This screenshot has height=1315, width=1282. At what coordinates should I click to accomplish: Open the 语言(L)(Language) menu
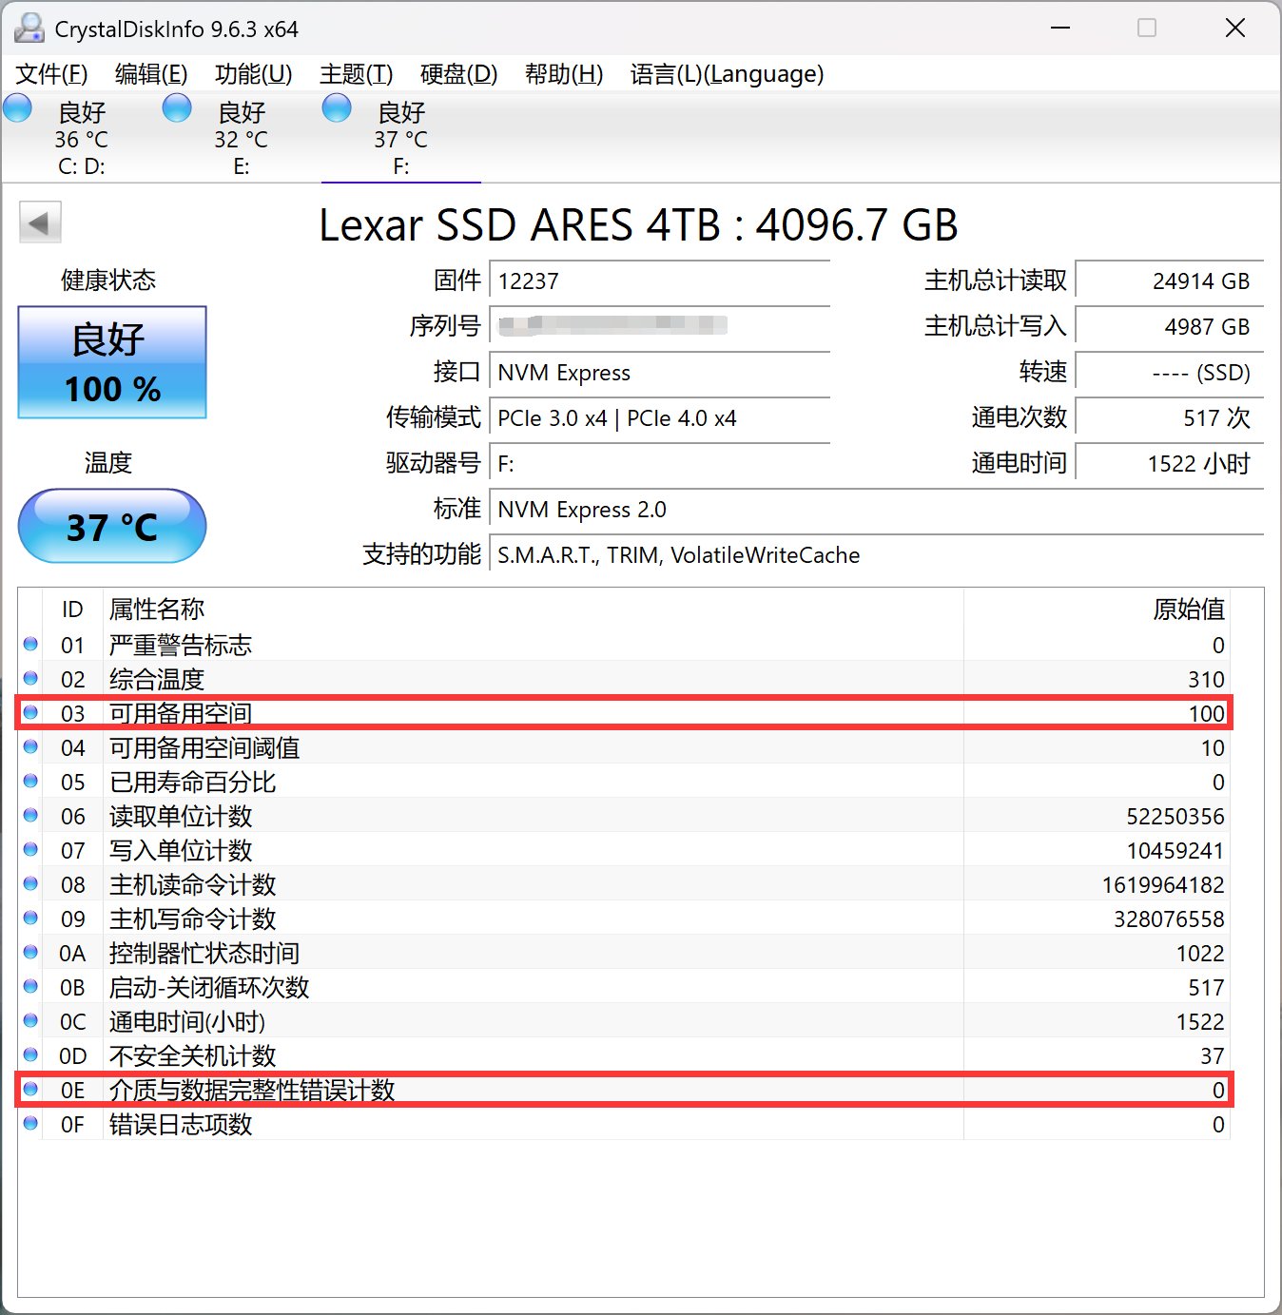(727, 74)
